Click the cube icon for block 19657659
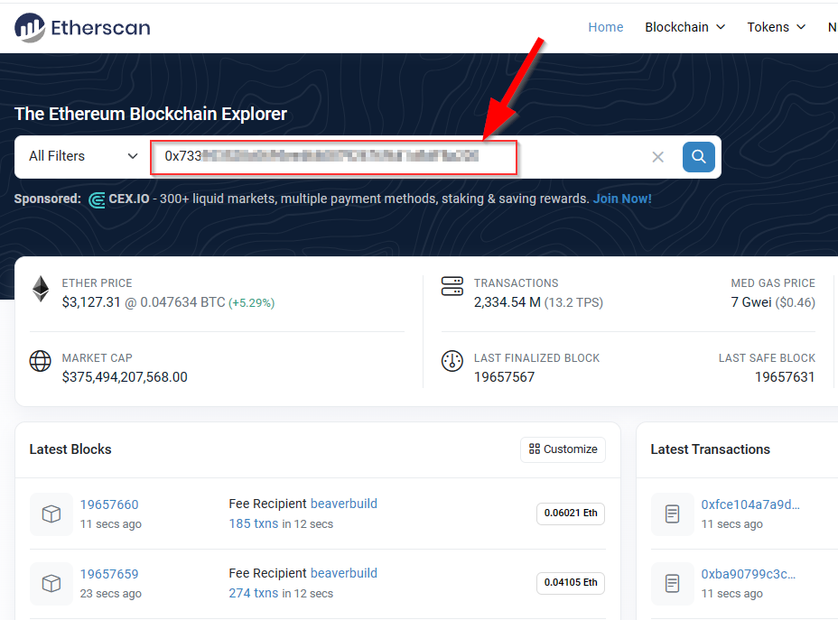838x620 pixels. pos(51,583)
